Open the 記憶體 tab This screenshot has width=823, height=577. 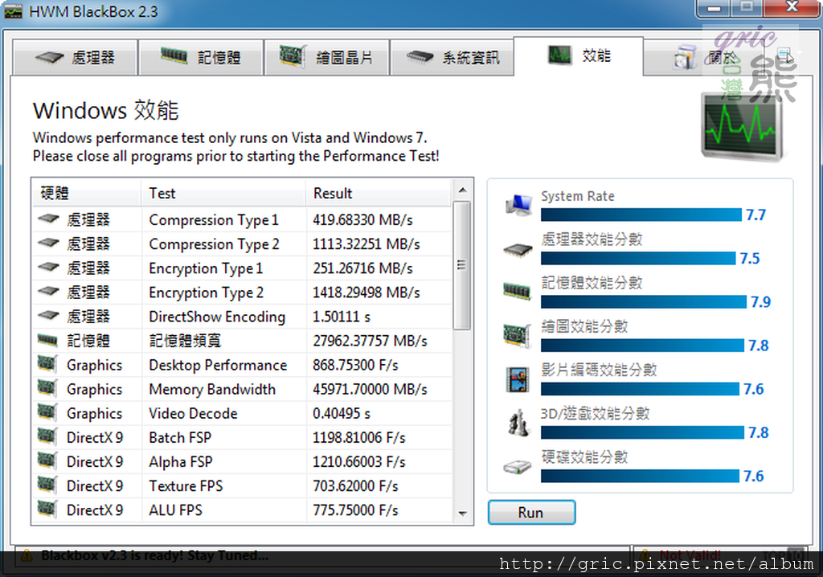click(200, 57)
